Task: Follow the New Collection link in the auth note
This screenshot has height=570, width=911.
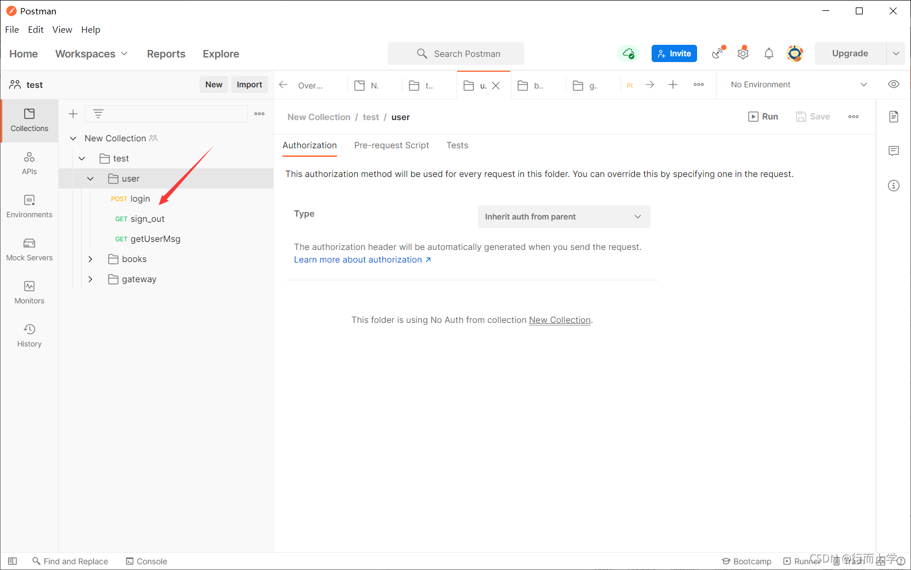Action: click(x=560, y=320)
